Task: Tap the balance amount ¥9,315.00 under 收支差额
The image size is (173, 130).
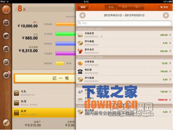Action: [x=28, y=51]
